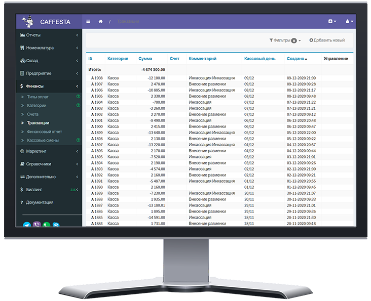Click the Биллинг dollar icon
The height and width of the screenshot is (301, 371).
[x=21, y=189]
